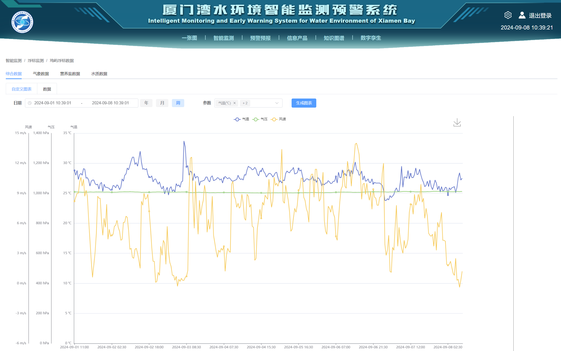Click the 生成图表 button
Screen dimensions: 561x351
304,103
